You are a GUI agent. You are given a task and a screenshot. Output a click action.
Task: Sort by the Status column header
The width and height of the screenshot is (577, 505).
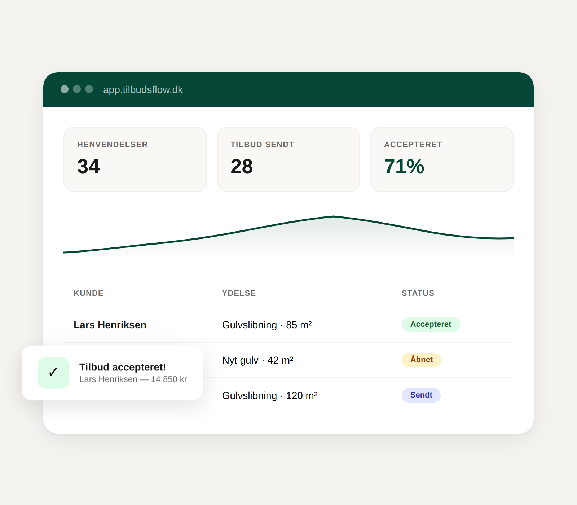[x=418, y=293]
